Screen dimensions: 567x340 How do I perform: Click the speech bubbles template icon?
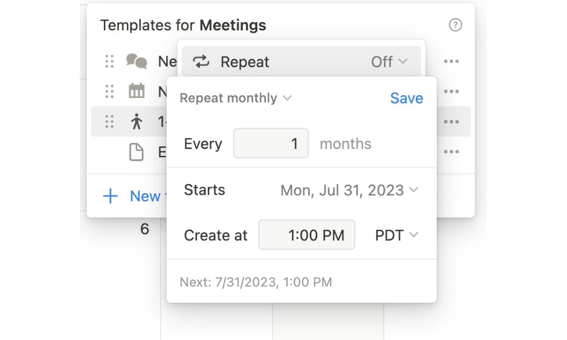tap(136, 61)
